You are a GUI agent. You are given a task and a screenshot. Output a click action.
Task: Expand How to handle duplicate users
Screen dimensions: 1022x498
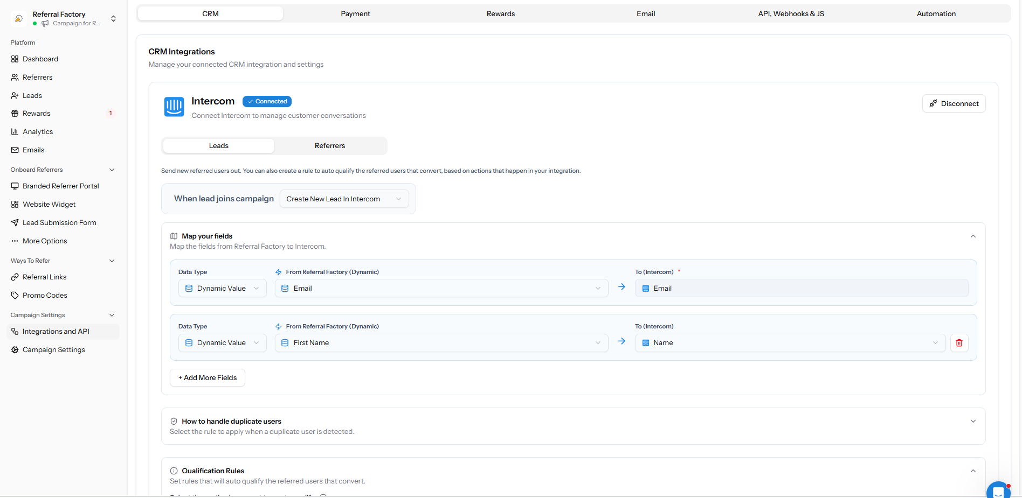(973, 422)
